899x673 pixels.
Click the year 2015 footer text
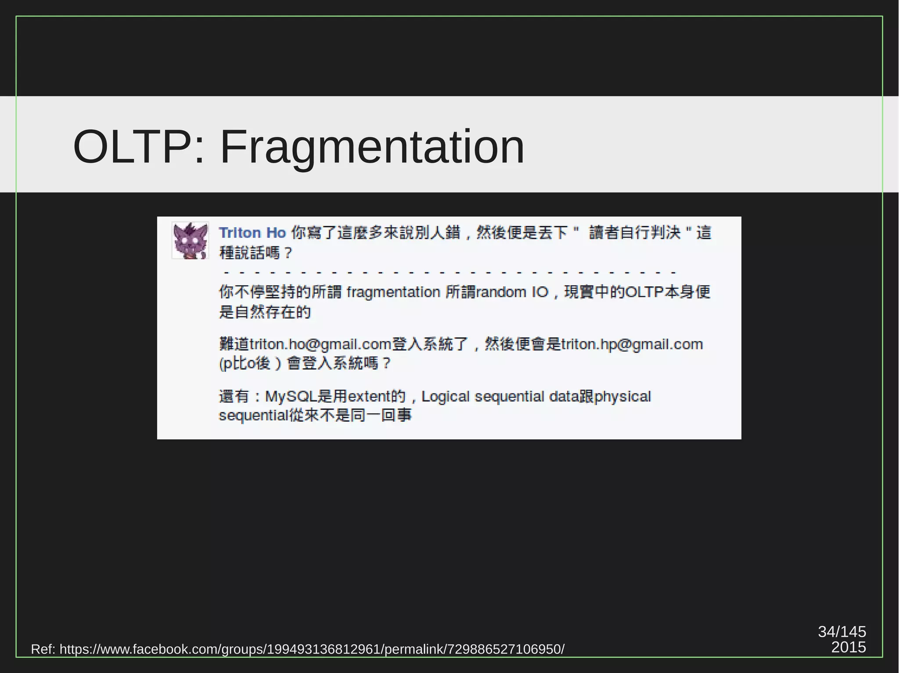[849, 648]
